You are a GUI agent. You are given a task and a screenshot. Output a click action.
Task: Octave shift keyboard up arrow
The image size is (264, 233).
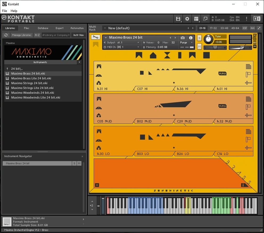click(92, 201)
